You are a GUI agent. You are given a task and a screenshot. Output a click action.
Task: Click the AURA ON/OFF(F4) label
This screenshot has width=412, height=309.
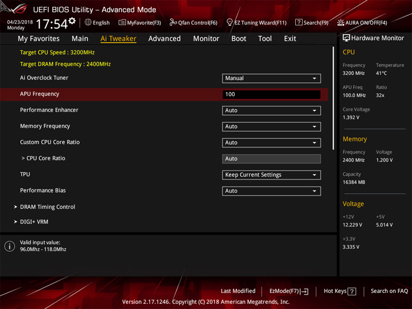366,23
